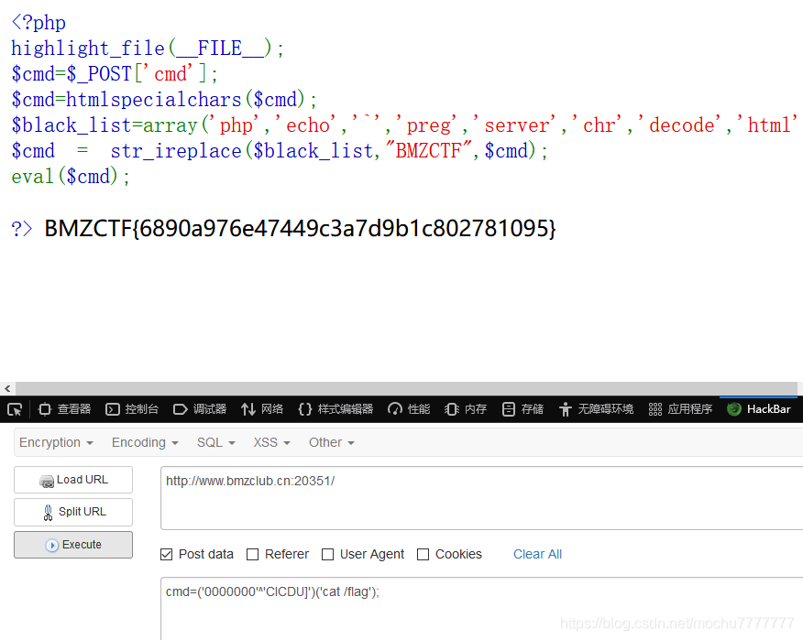Screen dimensions: 803x640
Task: Expand the Other dropdown menu
Action: 332,442
